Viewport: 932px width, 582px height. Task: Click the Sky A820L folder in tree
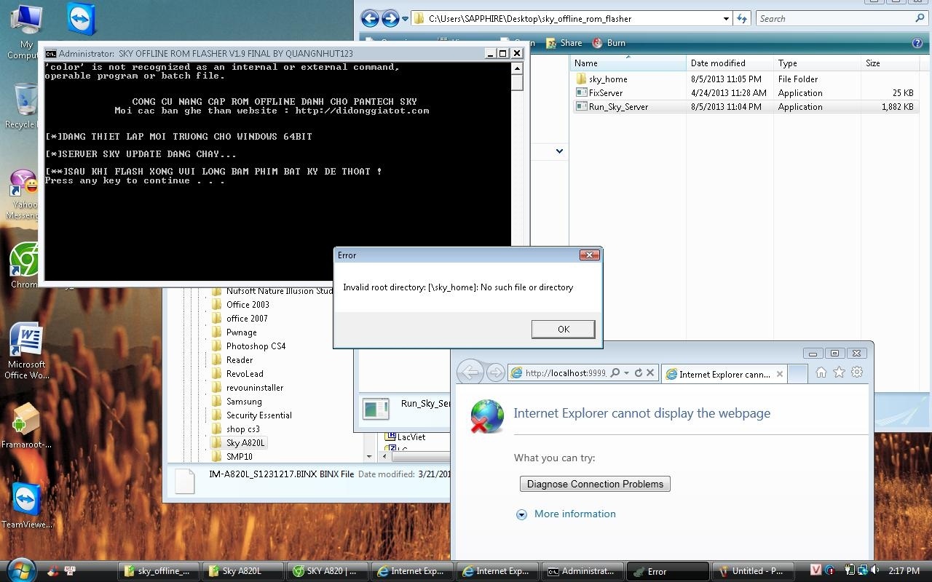245,443
